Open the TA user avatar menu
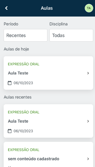95x167 pixels. pos(89,8)
